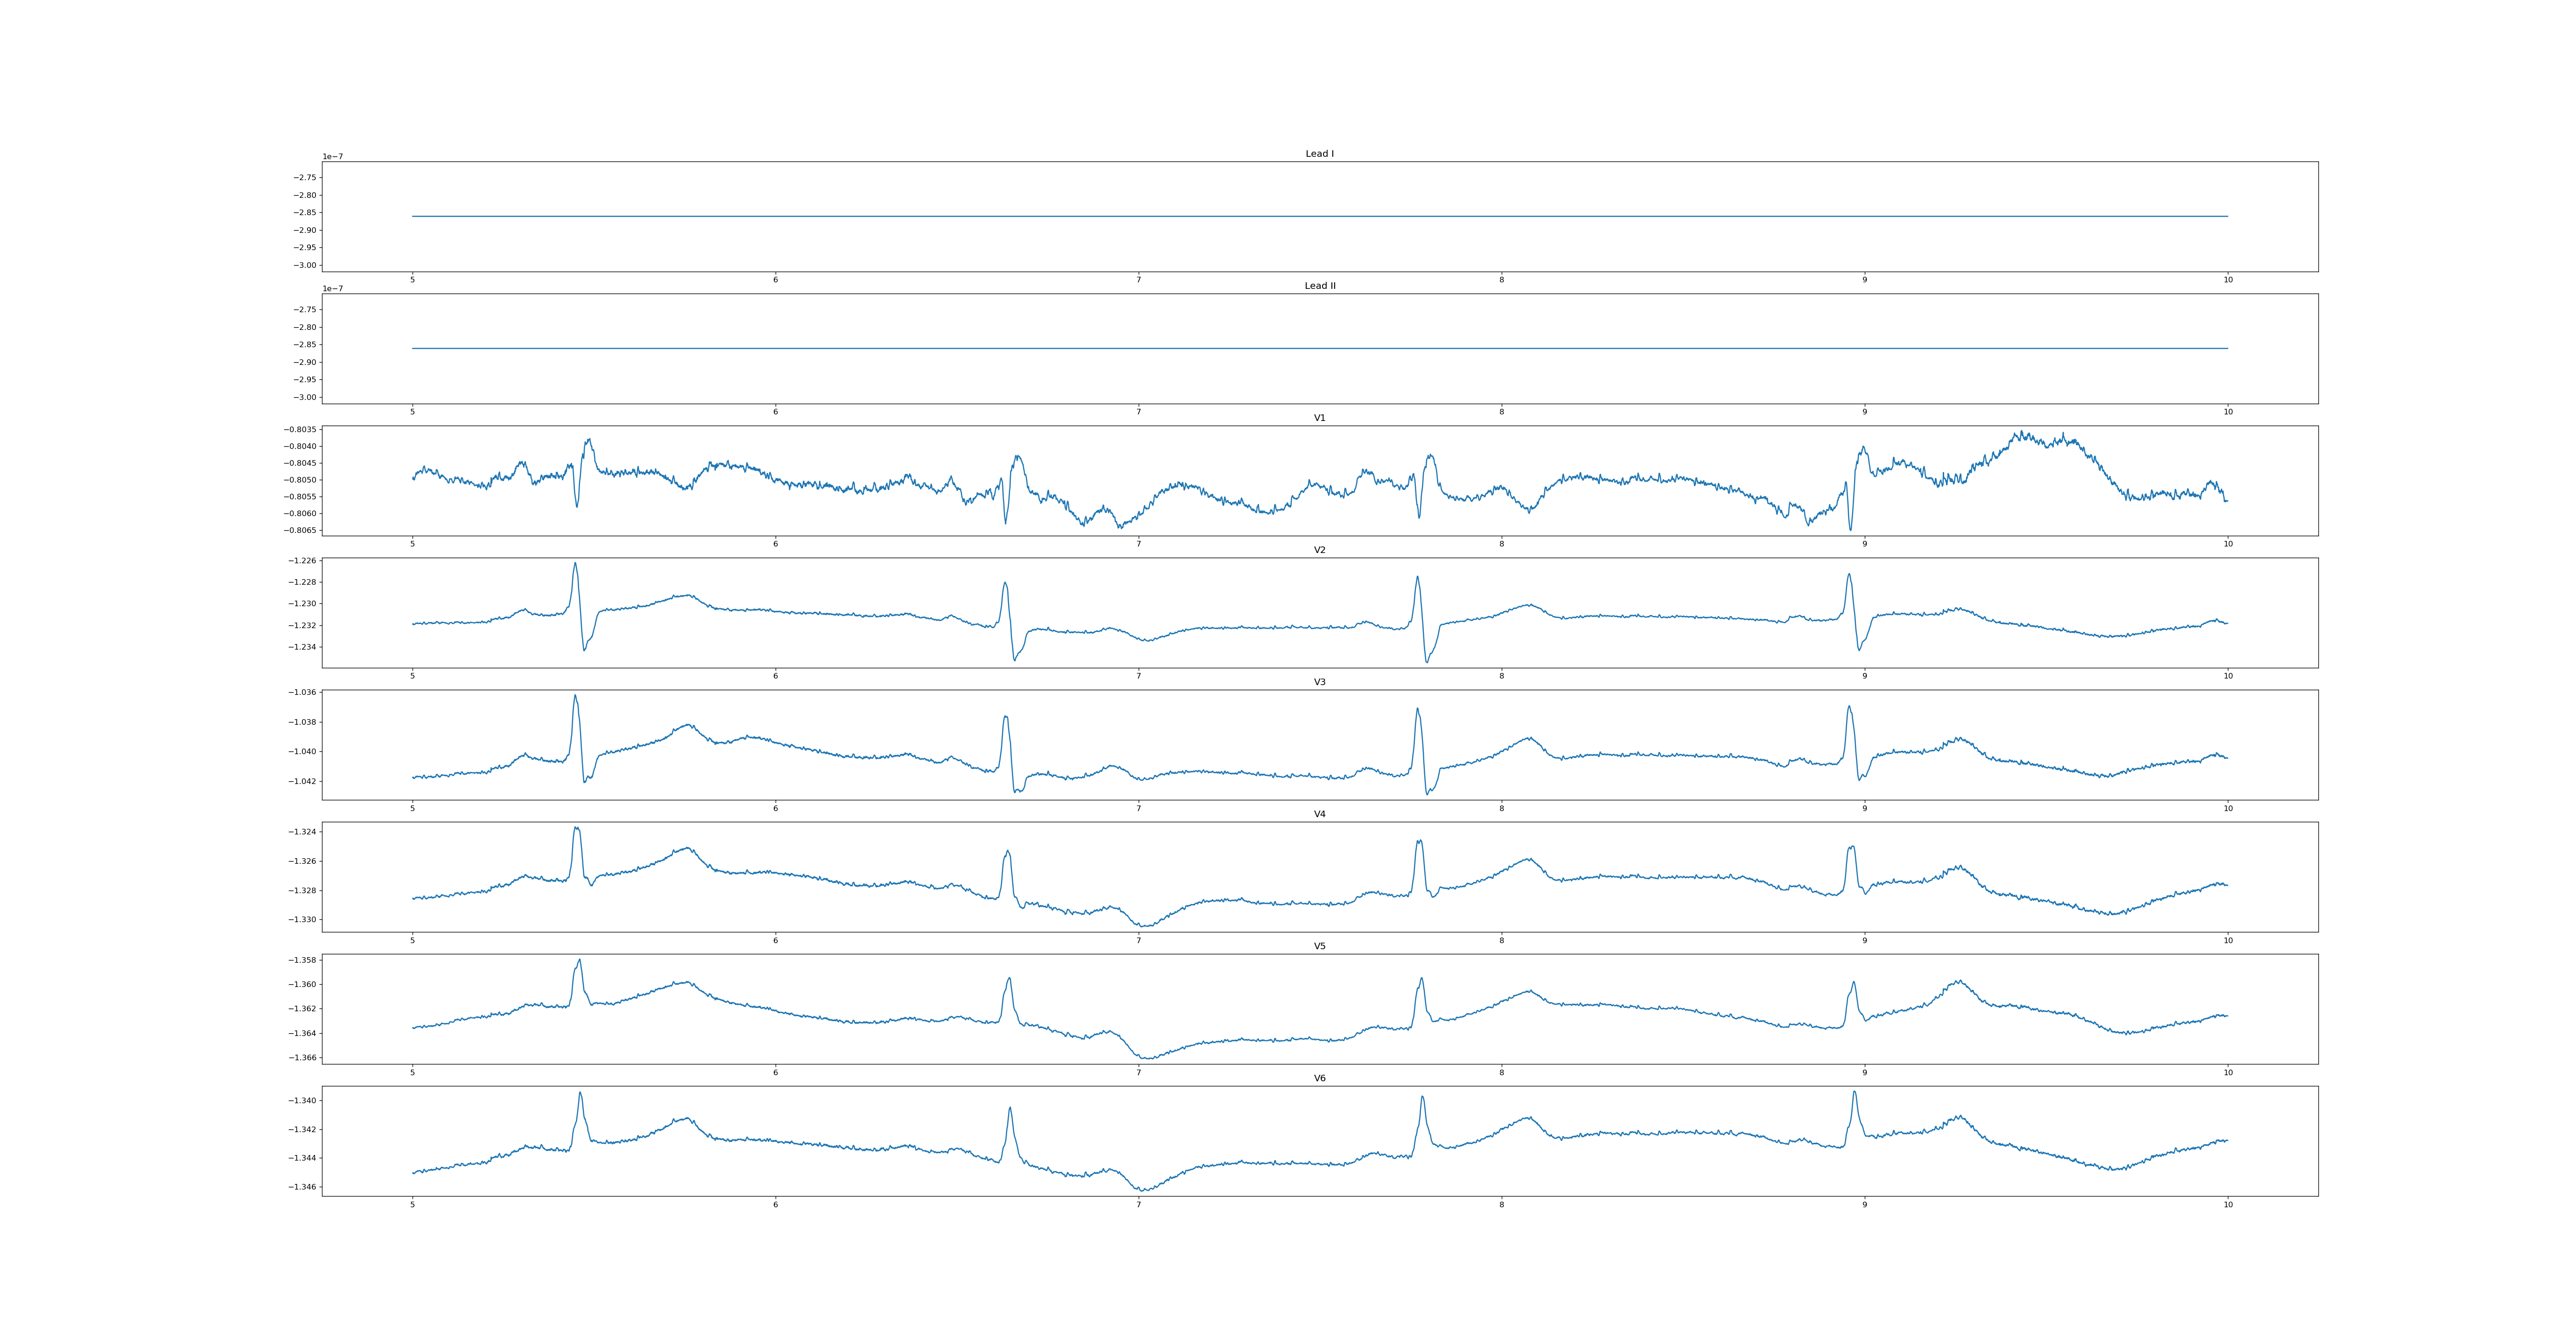The image size is (2576, 1344).
Task: Click the -1.226 y-tick label on V2
Action: tap(303, 561)
